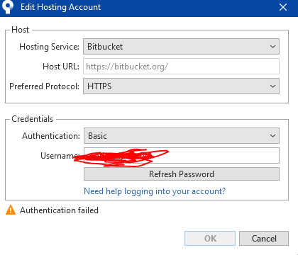The width and height of the screenshot is (298, 255).
Task: Open the Preferred Protocol HTTPS combo box
Action: coord(181,86)
